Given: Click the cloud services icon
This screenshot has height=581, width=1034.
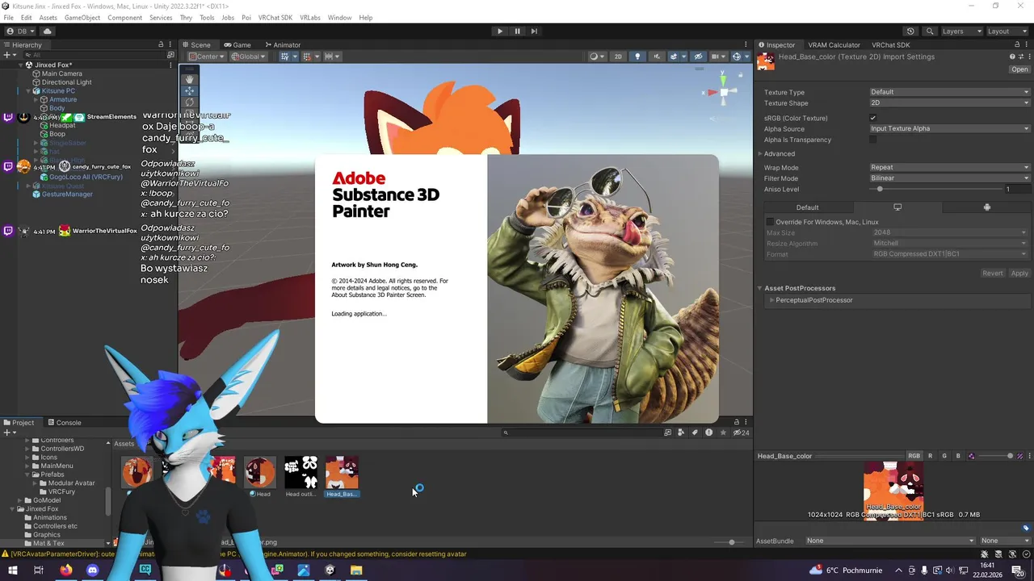Looking at the screenshot, I should click(x=47, y=31).
